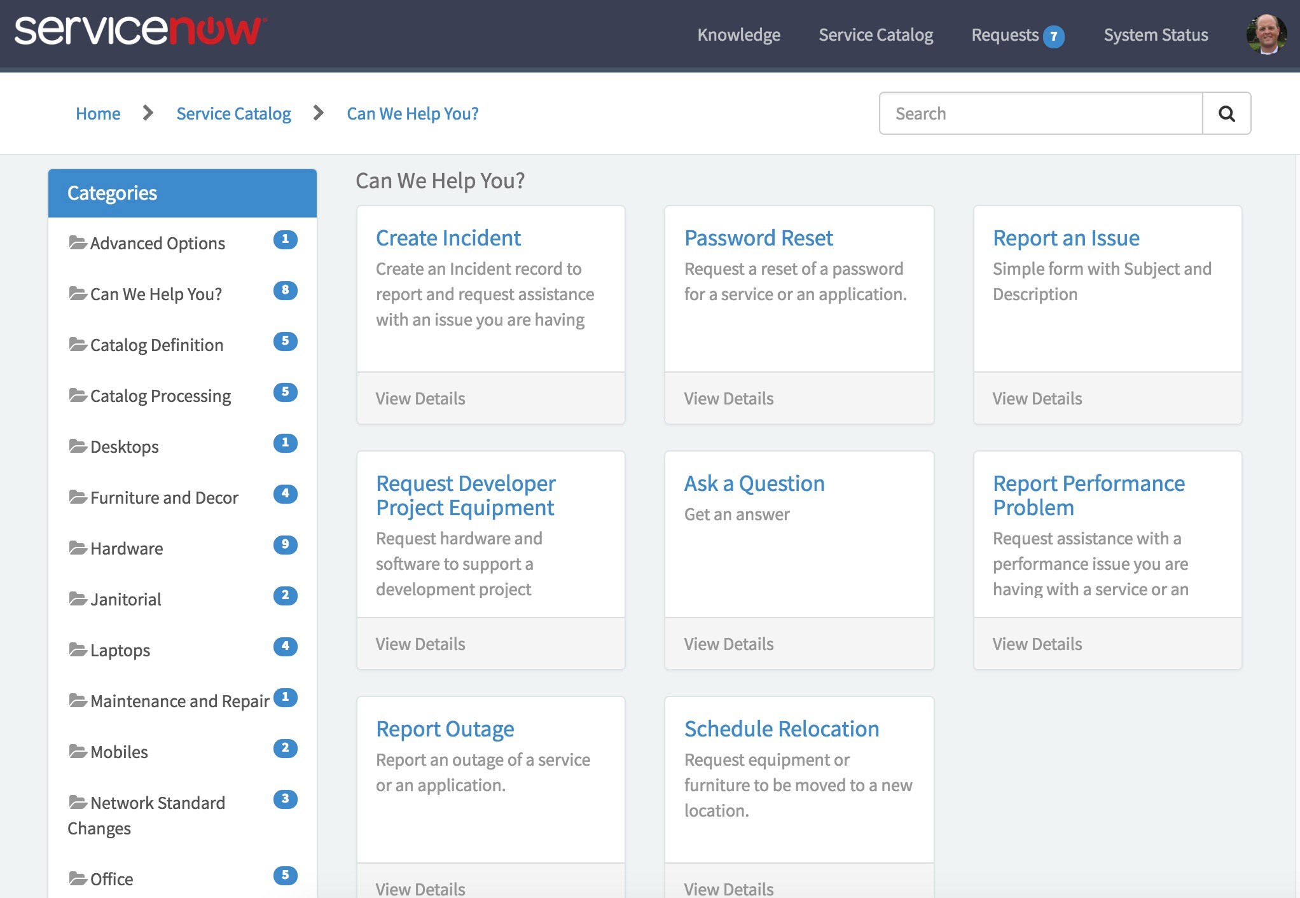
Task: Focus the Search input field
Action: pos(1041,114)
